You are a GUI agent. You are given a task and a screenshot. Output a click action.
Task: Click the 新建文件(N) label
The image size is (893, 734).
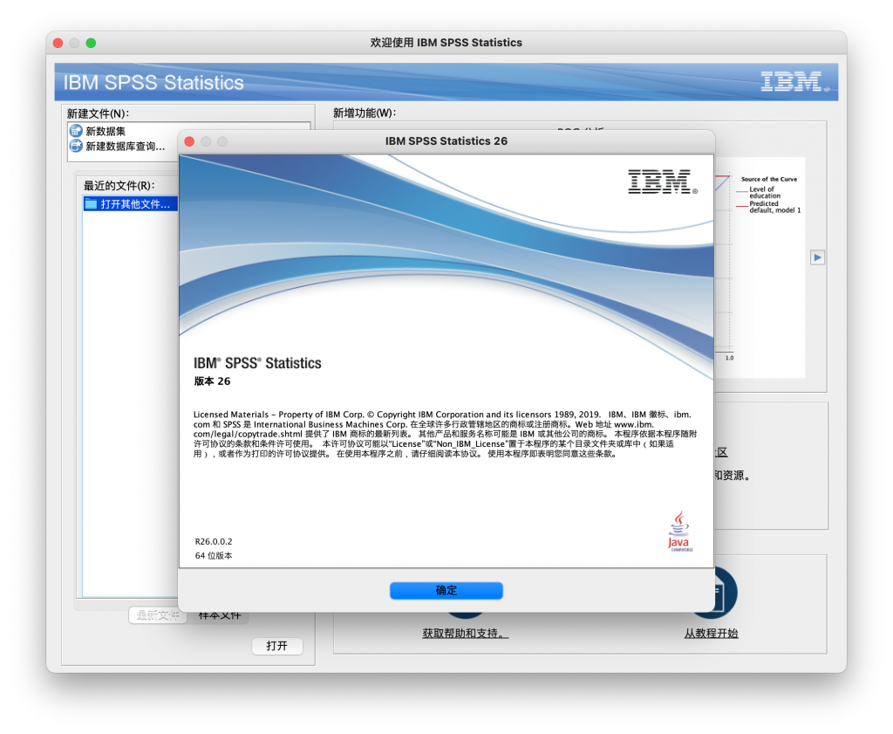pos(98,113)
